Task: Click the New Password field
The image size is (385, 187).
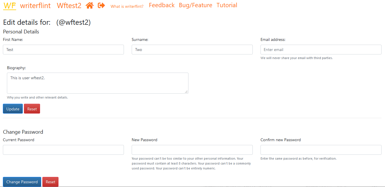Action: pos(192,150)
